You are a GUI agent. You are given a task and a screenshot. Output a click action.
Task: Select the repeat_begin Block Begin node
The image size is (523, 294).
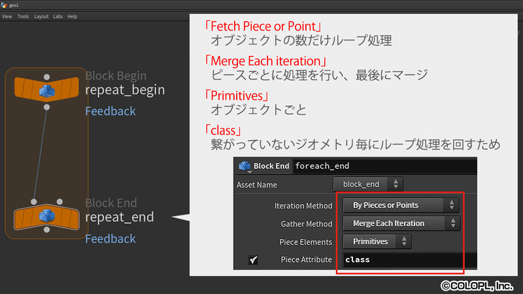tap(46, 90)
